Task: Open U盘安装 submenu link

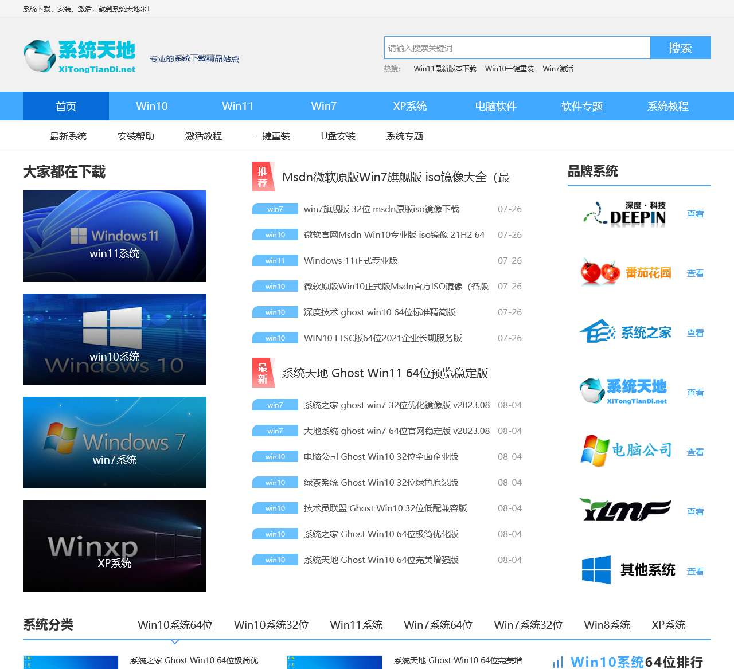Action: tap(338, 136)
